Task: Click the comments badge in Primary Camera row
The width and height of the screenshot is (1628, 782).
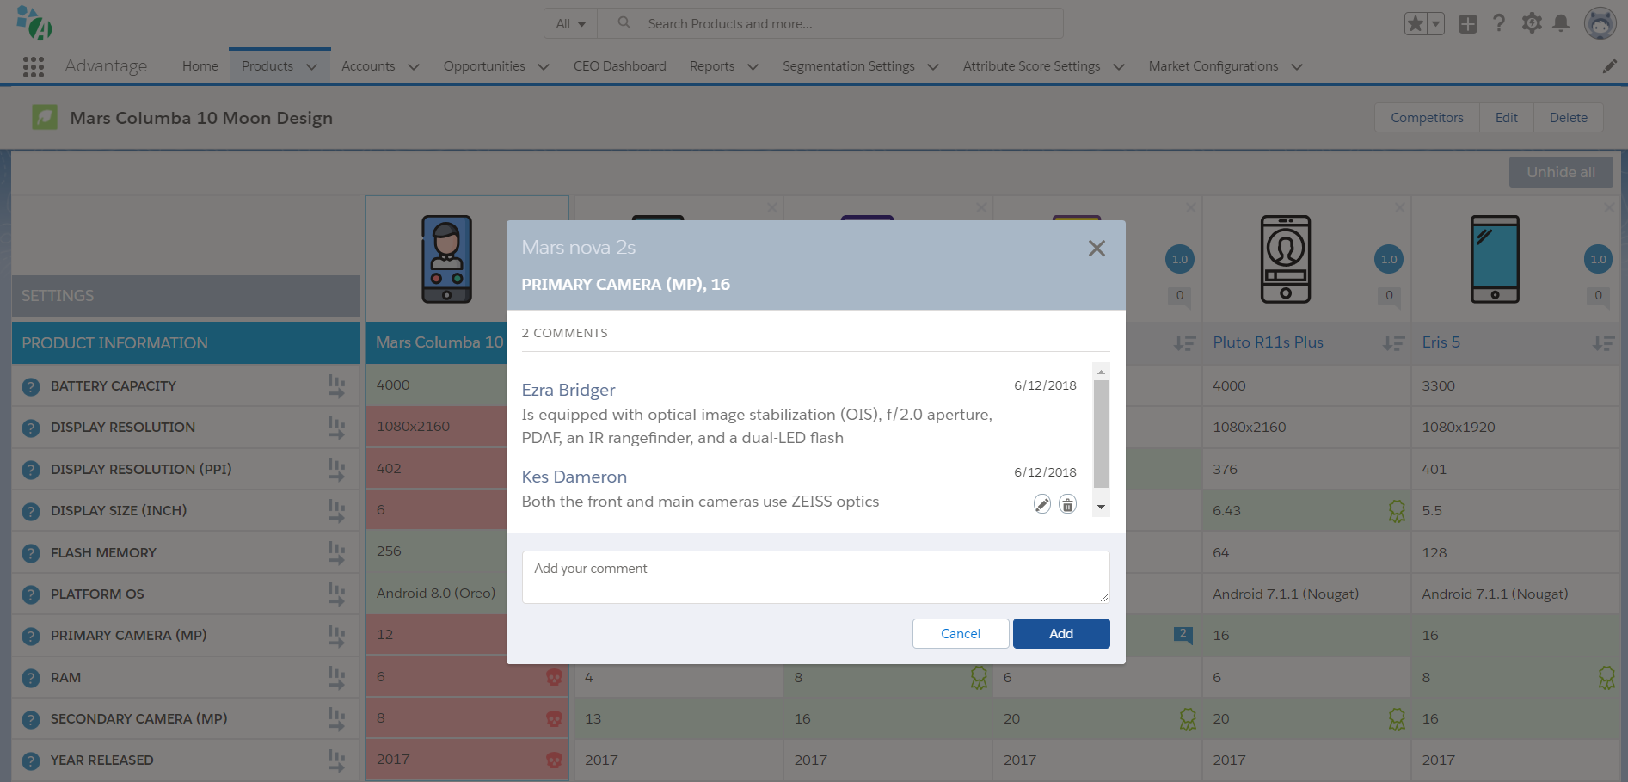Action: click(x=1183, y=636)
